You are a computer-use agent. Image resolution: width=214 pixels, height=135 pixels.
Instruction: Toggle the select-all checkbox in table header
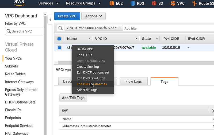click(x=59, y=39)
